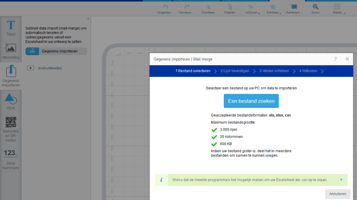Viewport: 357px width, 200px height.
Task: Open the dialog help question mark
Action: coord(335,59)
